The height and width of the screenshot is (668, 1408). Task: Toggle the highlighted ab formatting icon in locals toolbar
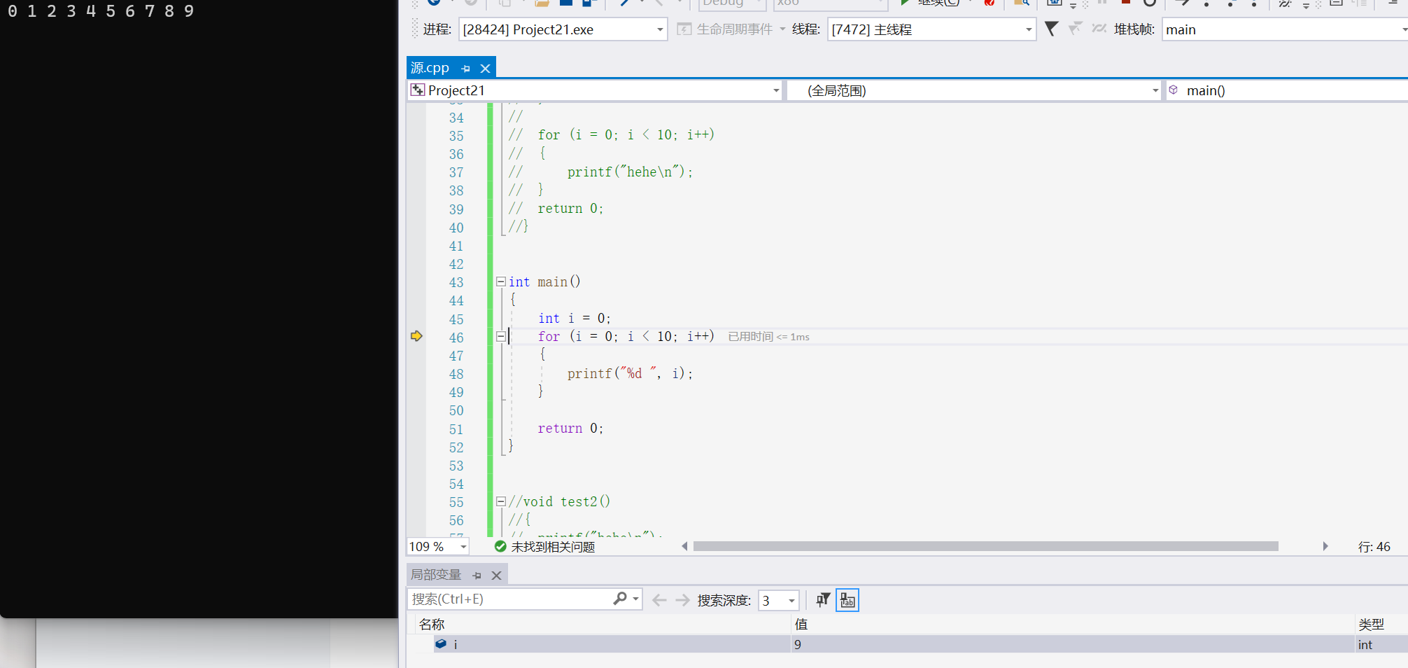847,600
